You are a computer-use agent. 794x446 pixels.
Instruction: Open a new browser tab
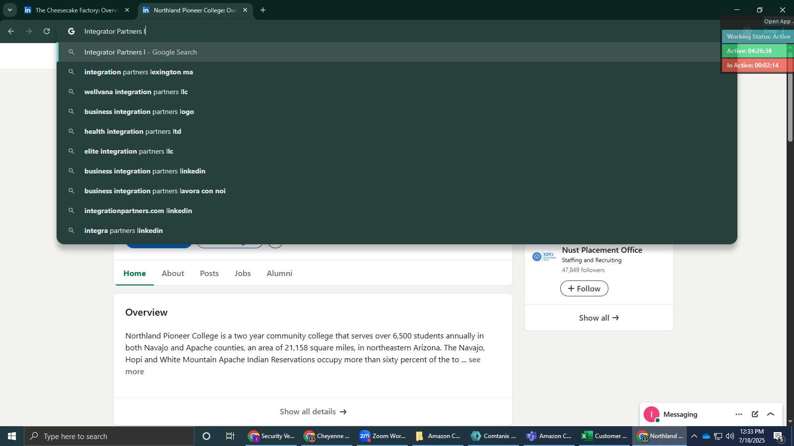click(263, 10)
